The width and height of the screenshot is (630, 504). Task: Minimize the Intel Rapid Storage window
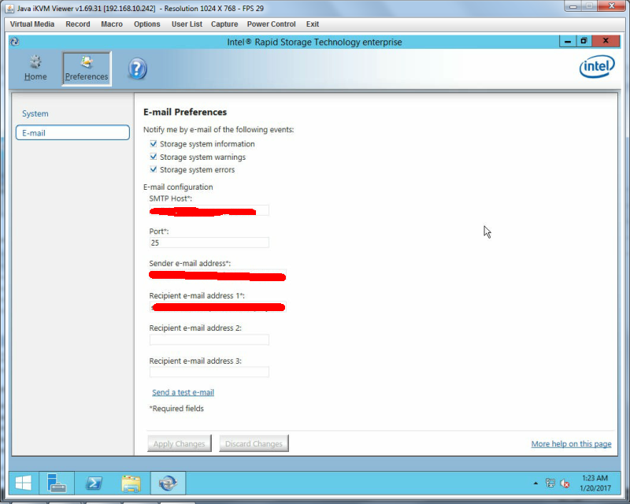tap(568, 41)
